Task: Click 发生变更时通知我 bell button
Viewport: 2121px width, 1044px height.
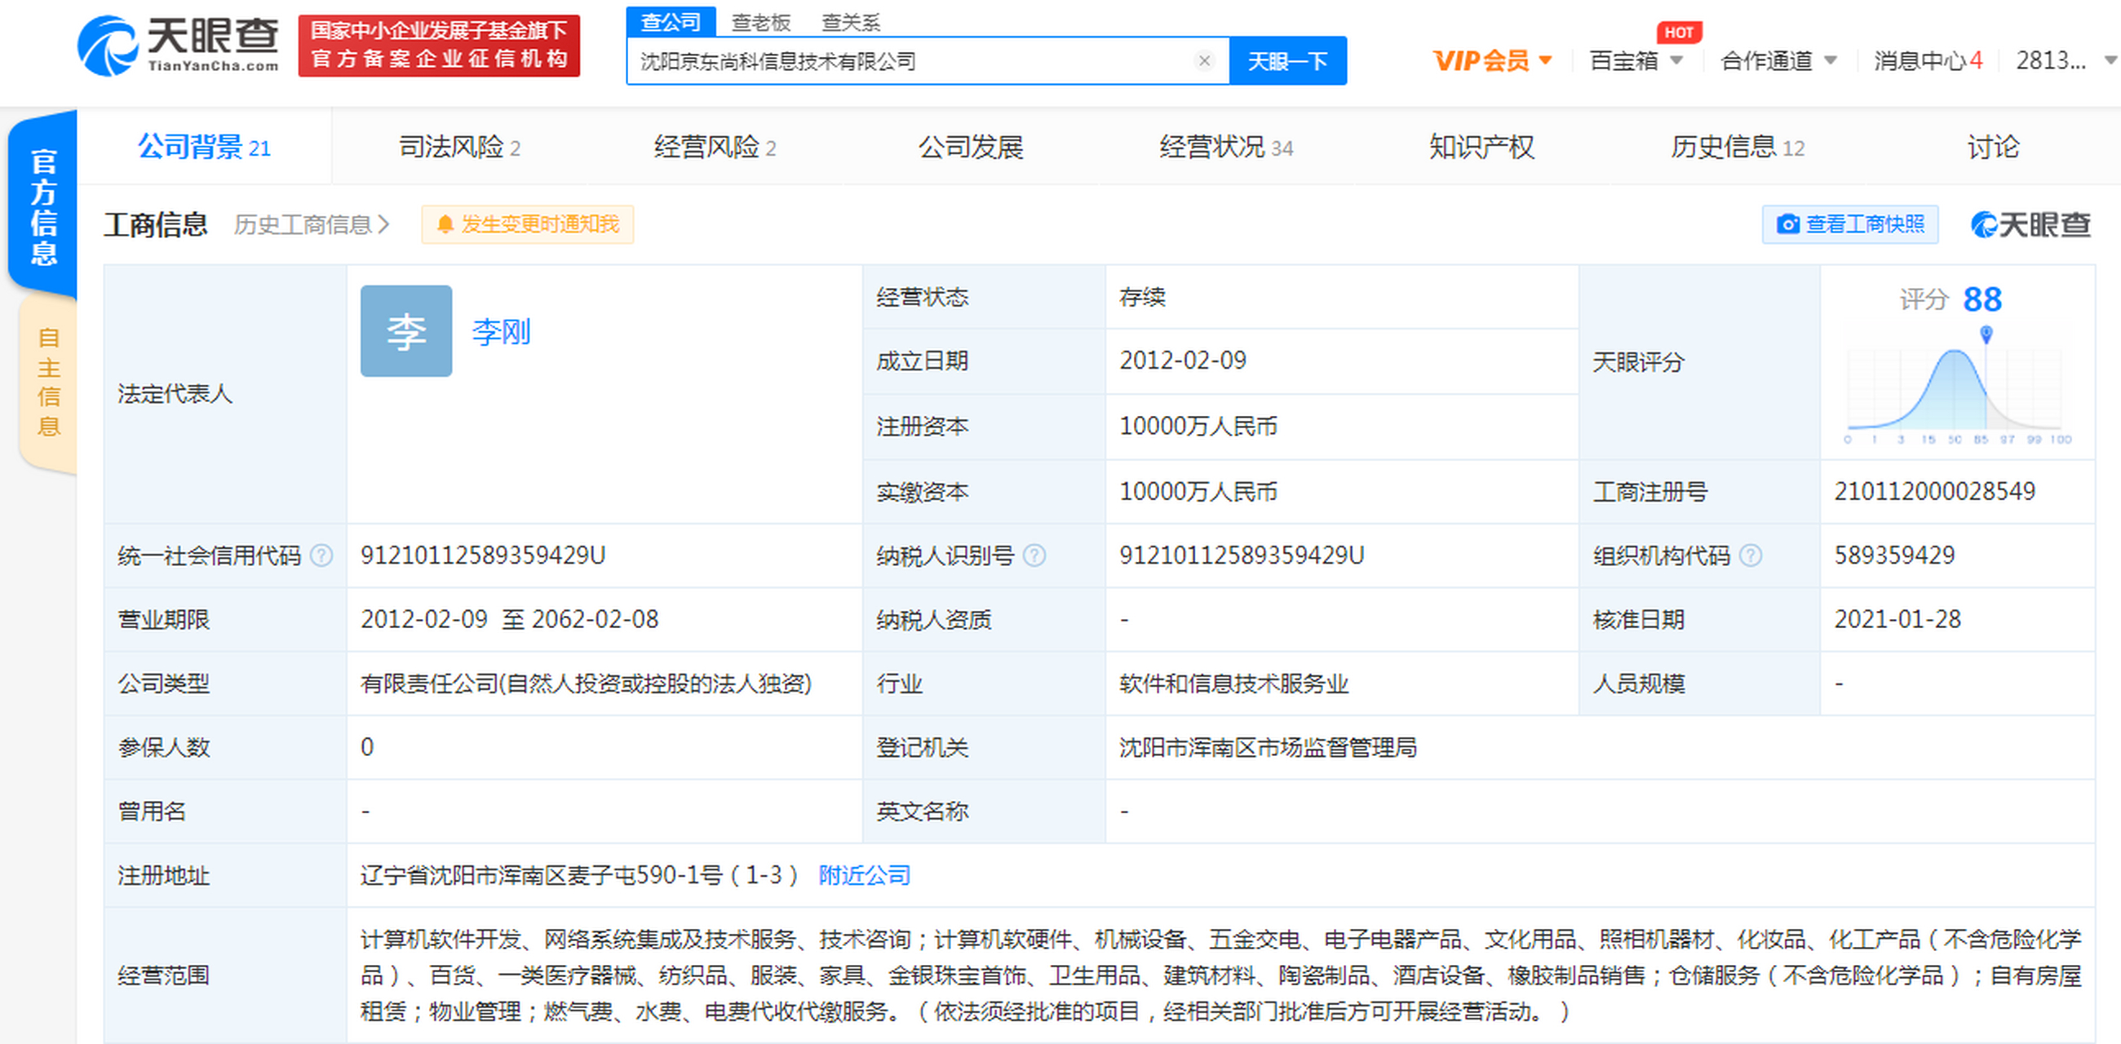Action: 528,225
